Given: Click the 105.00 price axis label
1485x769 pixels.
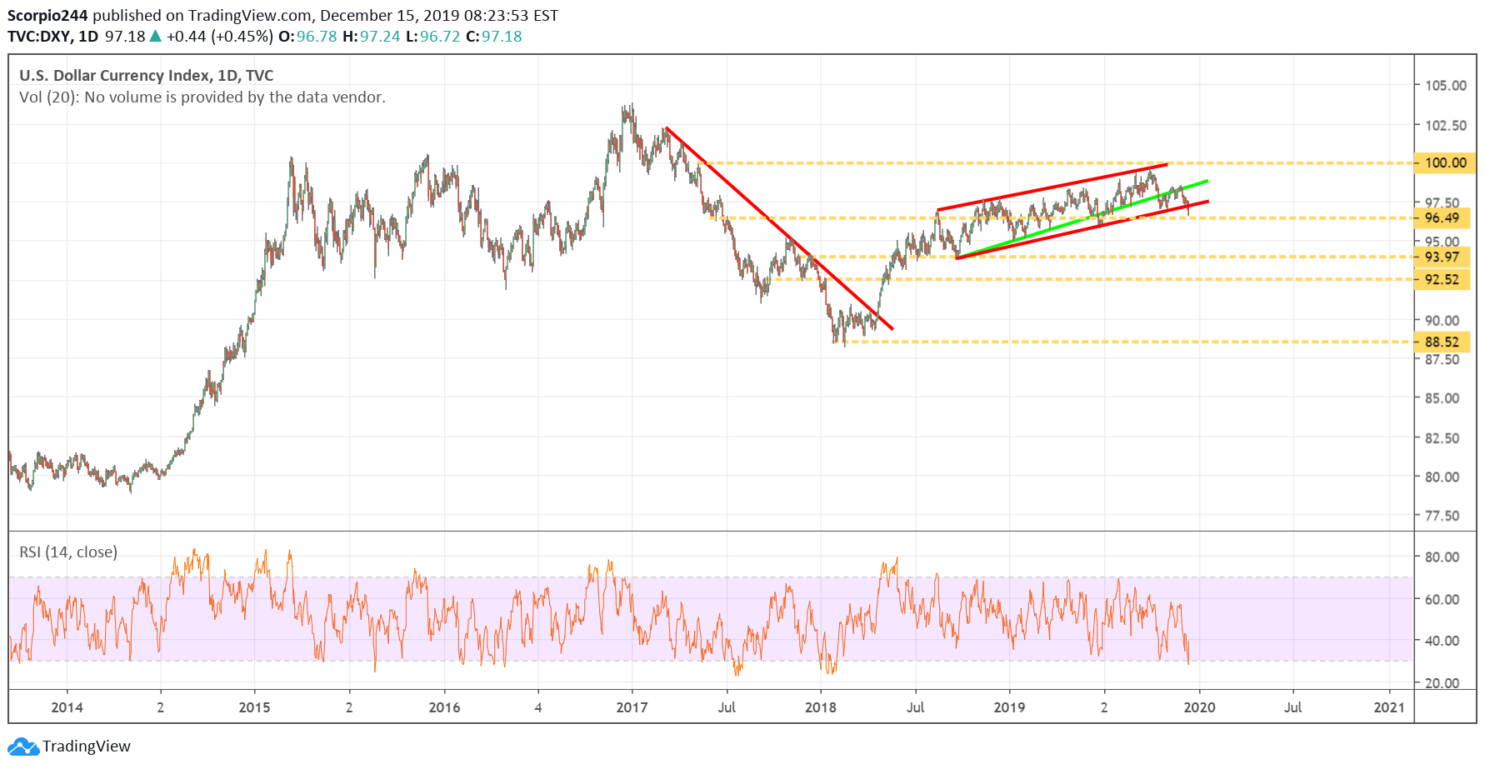Looking at the screenshot, I should (x=1446, y=85).
